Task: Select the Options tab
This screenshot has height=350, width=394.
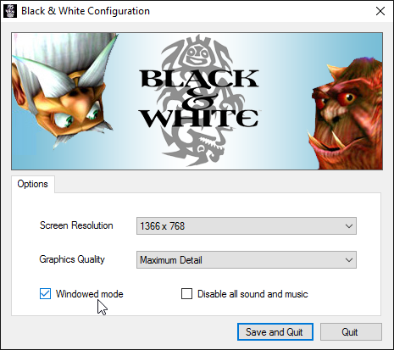Action: coord(33,184)
